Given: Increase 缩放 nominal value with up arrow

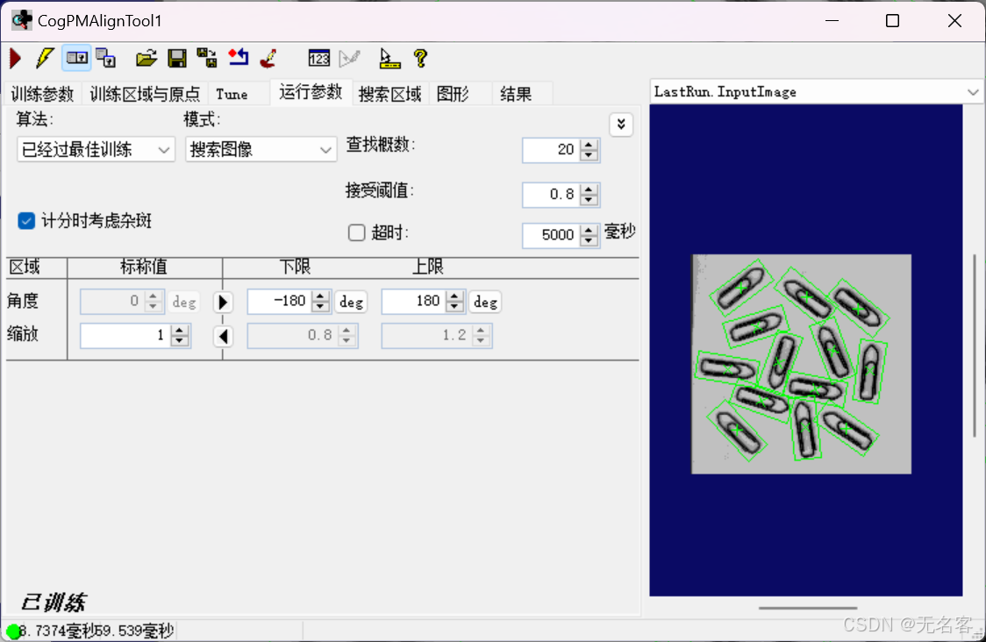Looking at the screenshot, I should point(180,330).
